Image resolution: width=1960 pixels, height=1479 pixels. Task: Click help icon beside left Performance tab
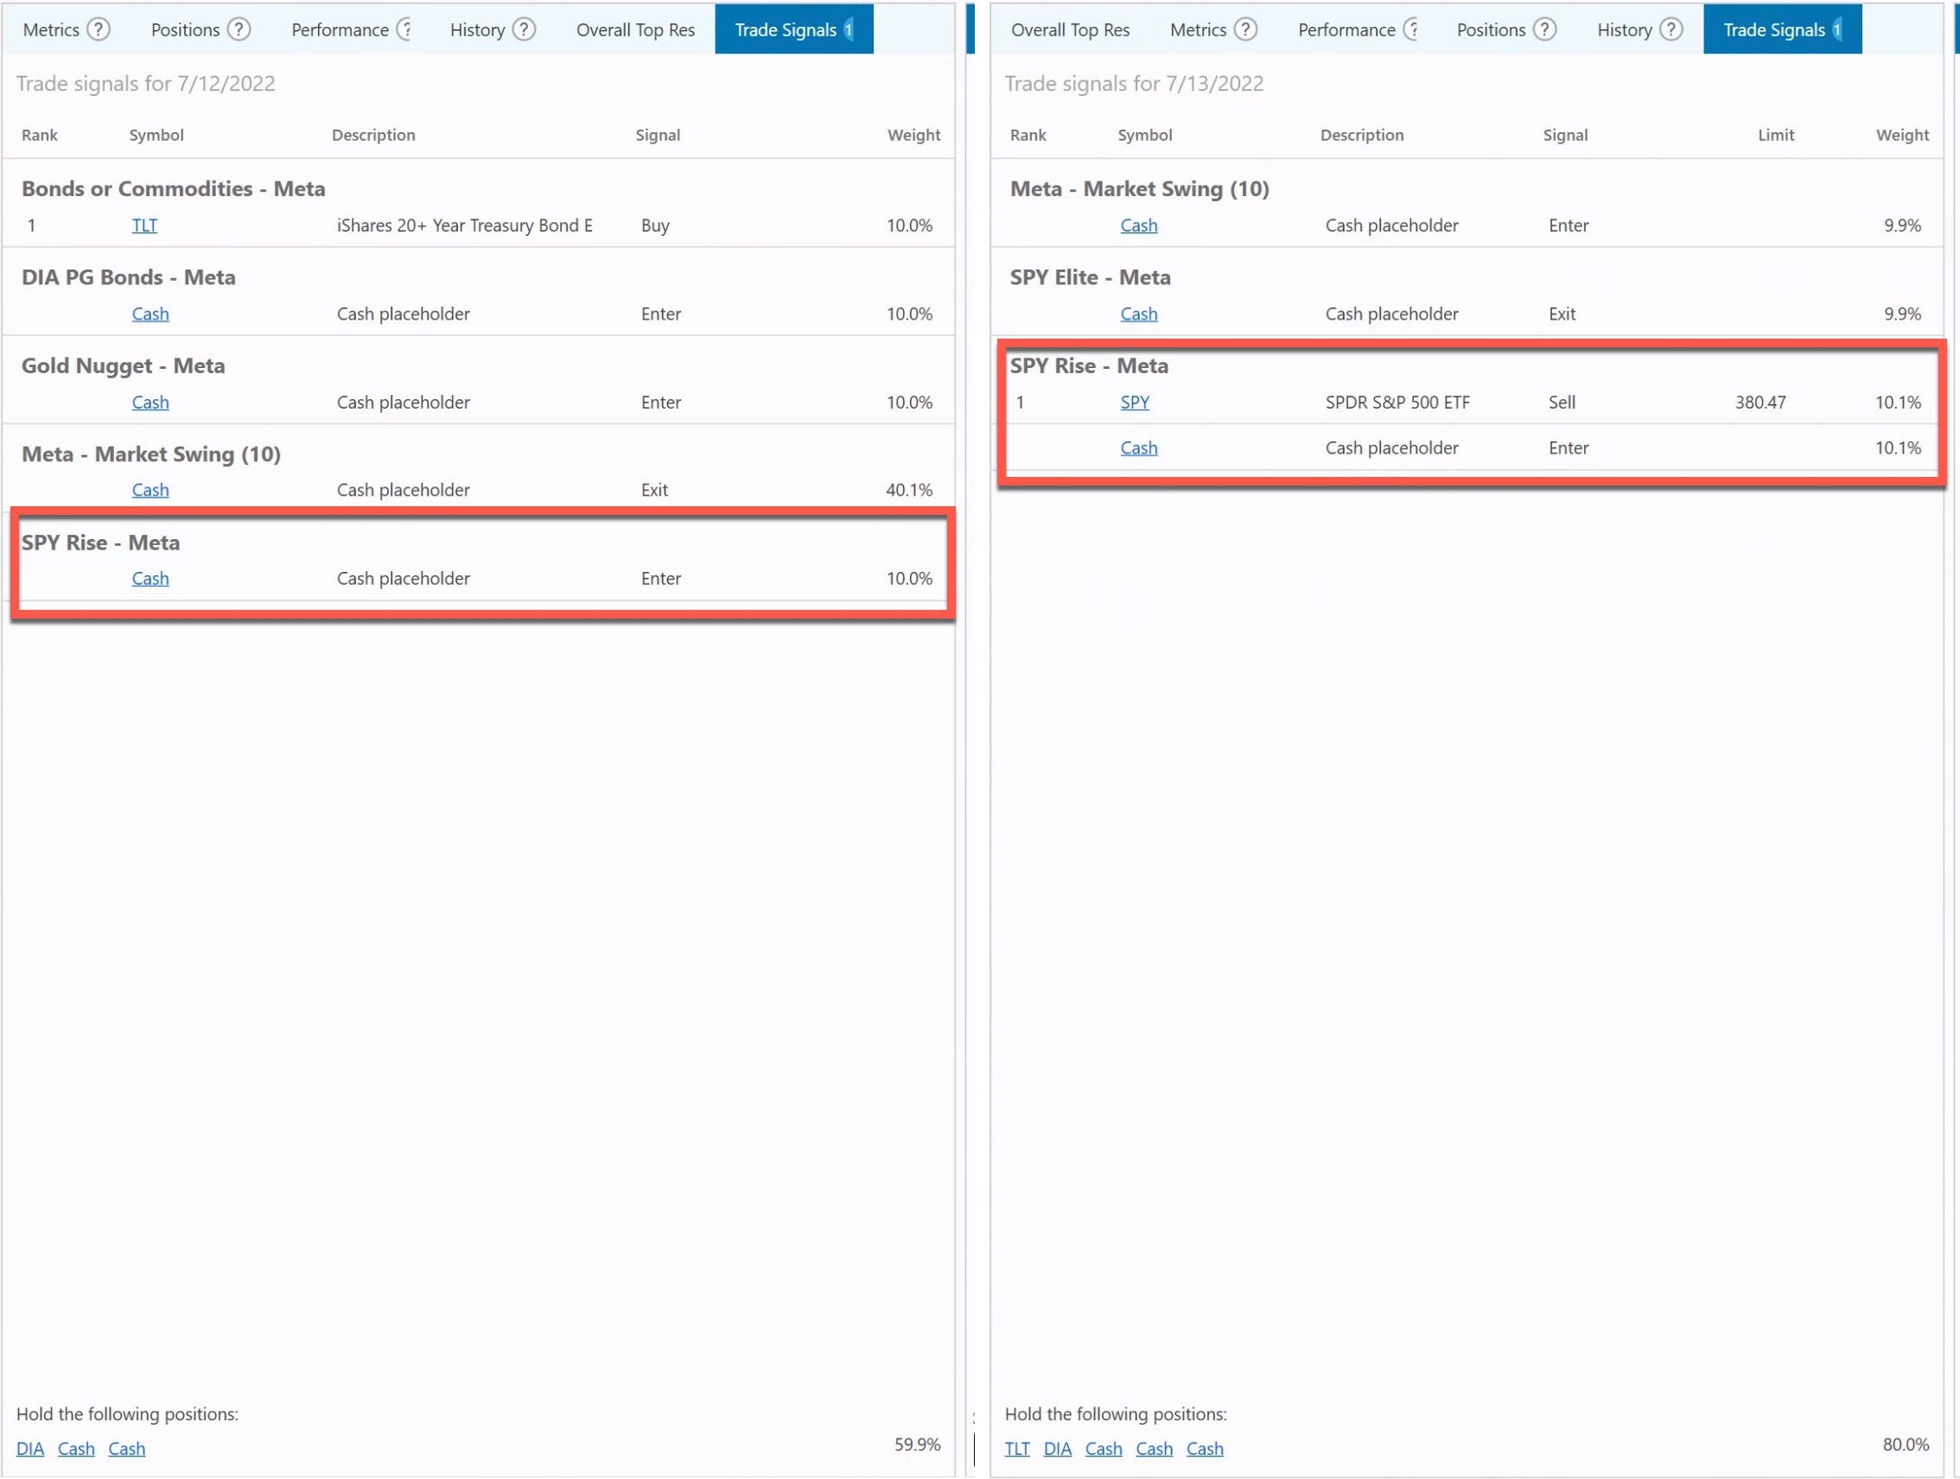point(405,29)
